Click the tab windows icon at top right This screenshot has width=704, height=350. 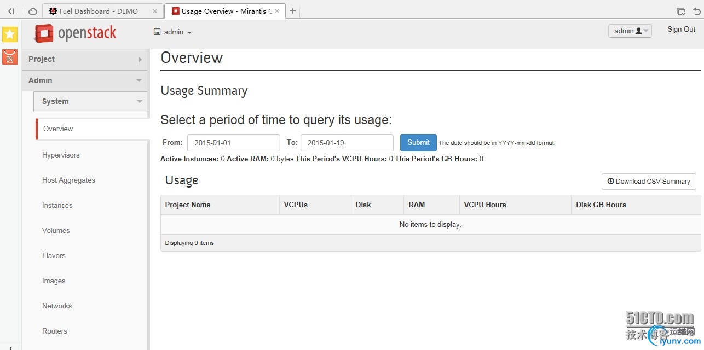pos(681,11)
